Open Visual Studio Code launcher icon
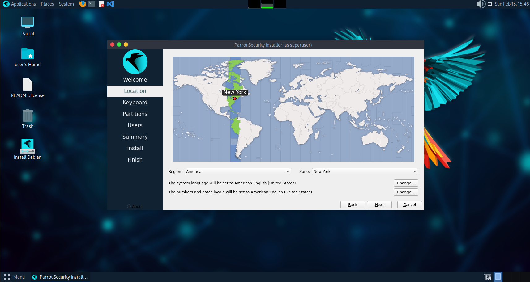 (x=110, y=4)
